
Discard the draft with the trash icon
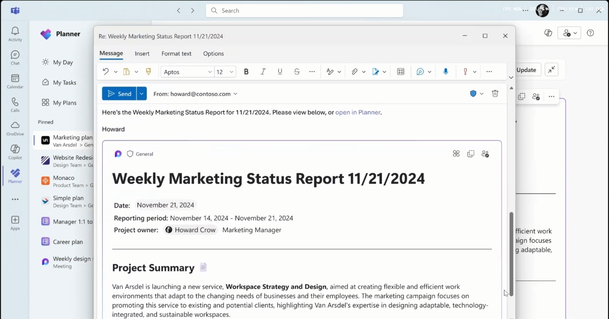click(495, 94)
